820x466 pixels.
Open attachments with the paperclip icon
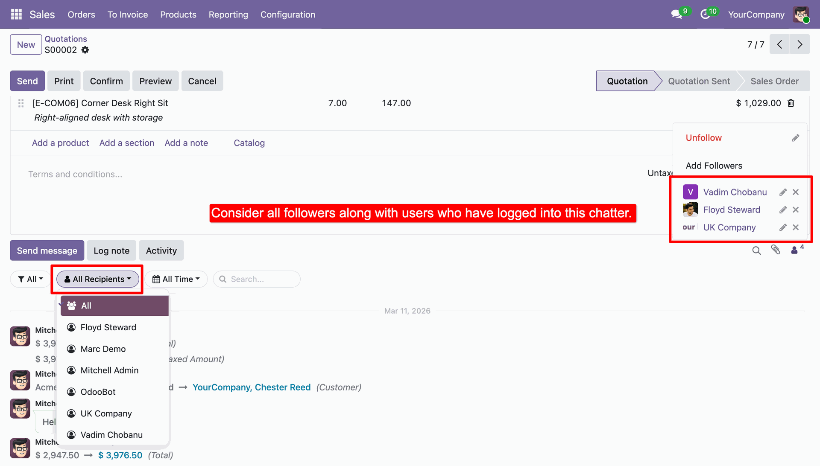(776, 250)
